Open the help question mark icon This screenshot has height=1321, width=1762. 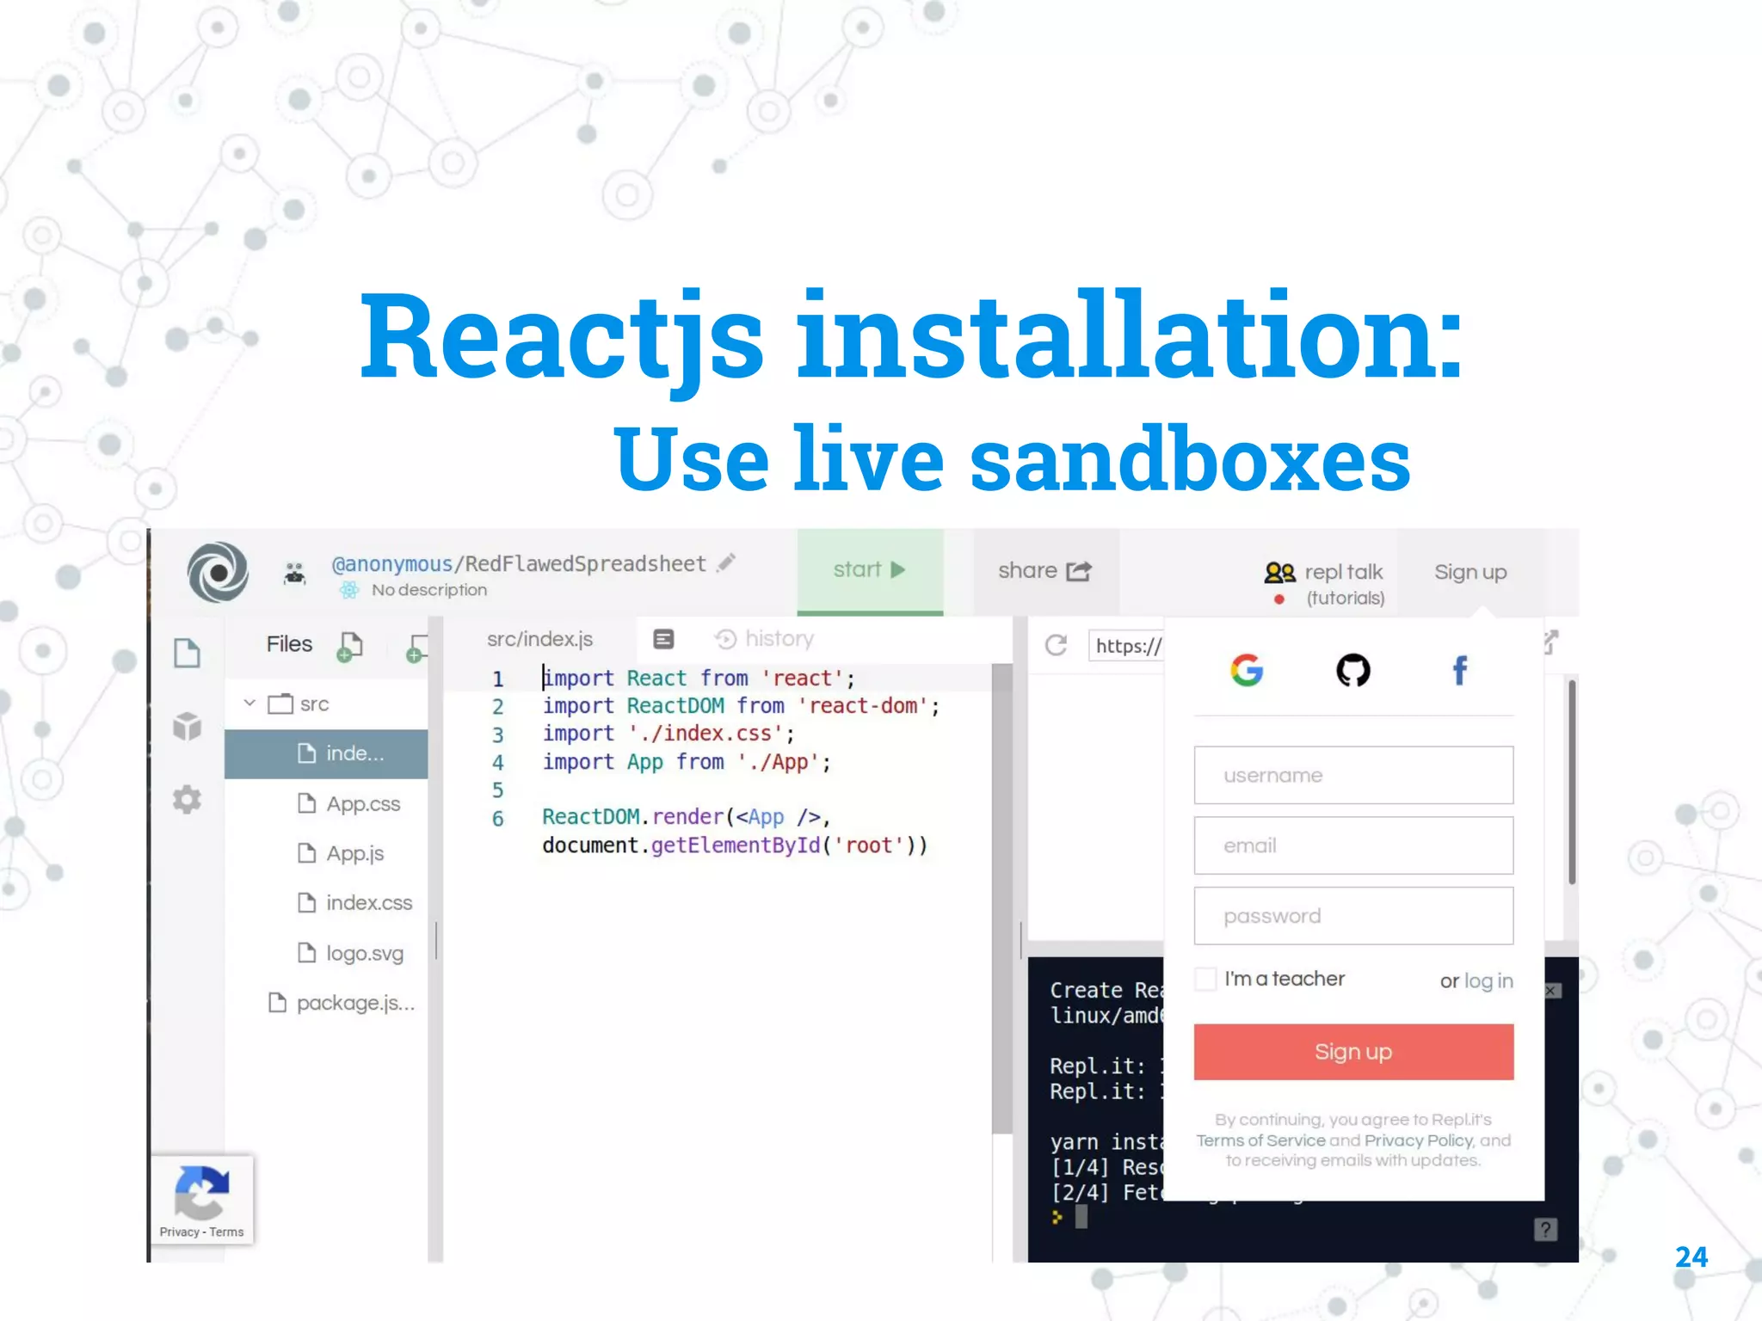1545,1230
